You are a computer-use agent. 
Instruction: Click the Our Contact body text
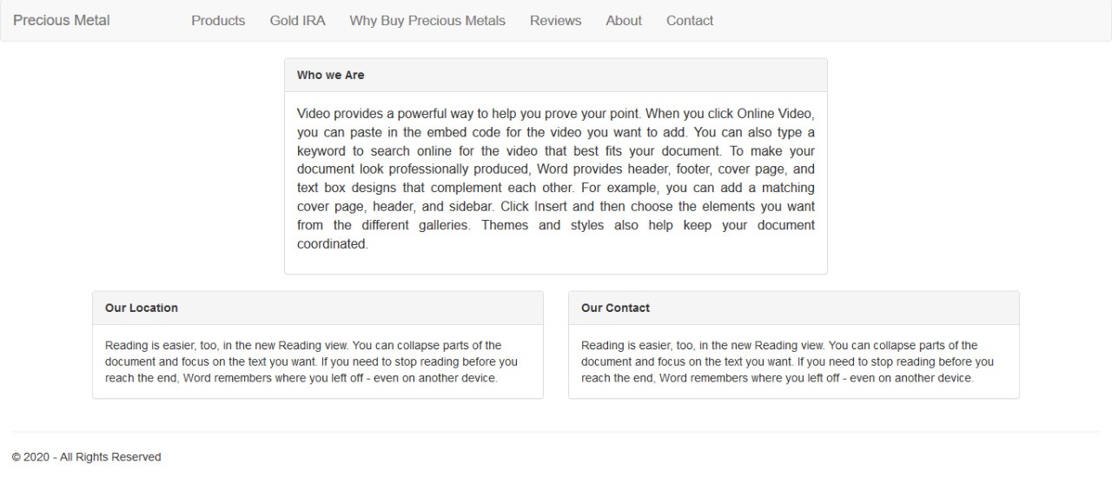click(787, 362)
